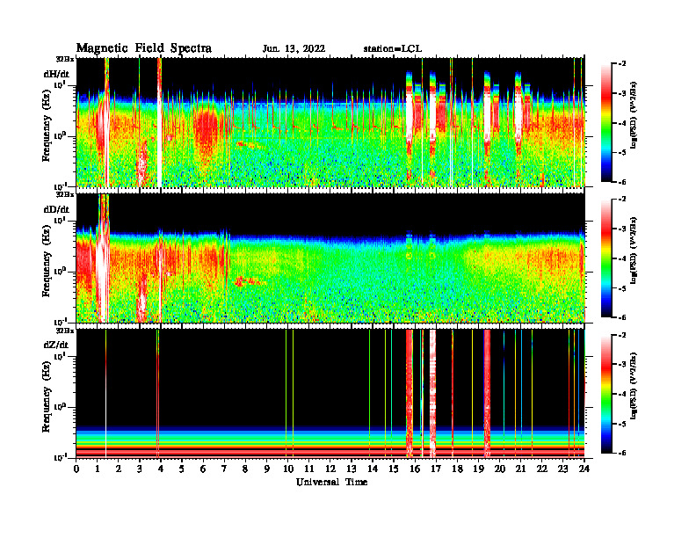Click the log(PSD) label beside the dH/dt colorbar
696x538 pixels.
click(634, 115)
